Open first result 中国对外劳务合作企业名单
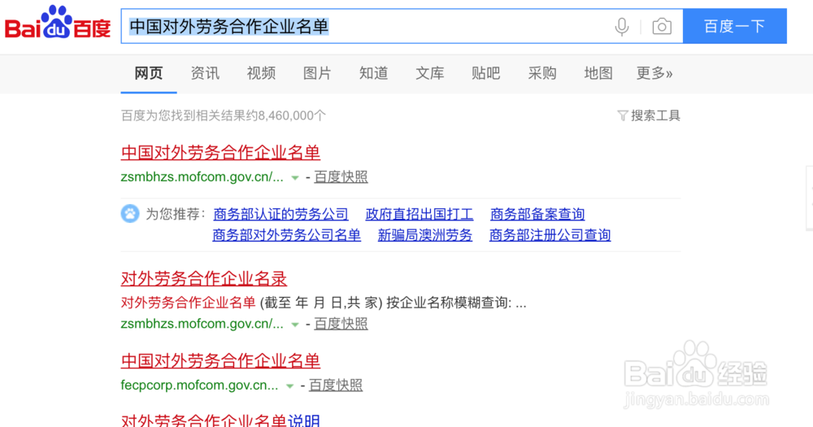This screenshot has height=427, width=813. point(220,153)
